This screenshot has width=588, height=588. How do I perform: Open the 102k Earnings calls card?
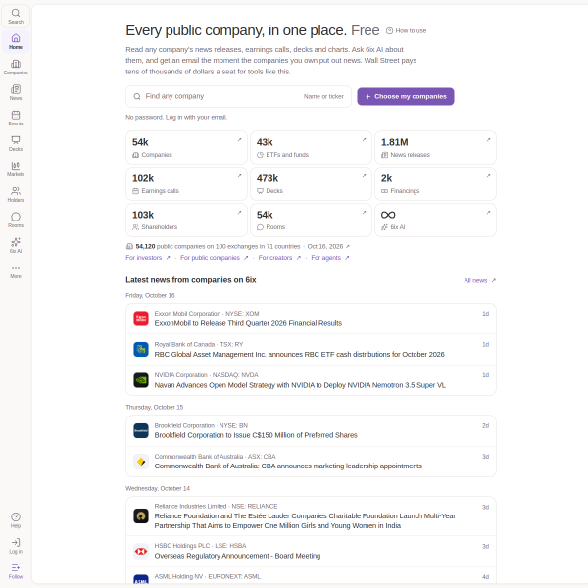pyautogui.click(x=186, y=184)
